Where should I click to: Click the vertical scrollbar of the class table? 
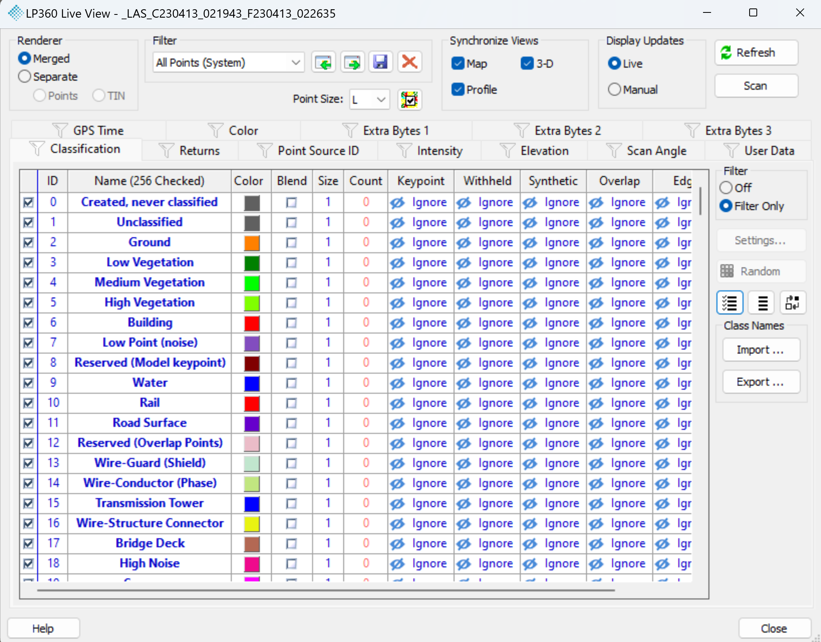point(701,201)
